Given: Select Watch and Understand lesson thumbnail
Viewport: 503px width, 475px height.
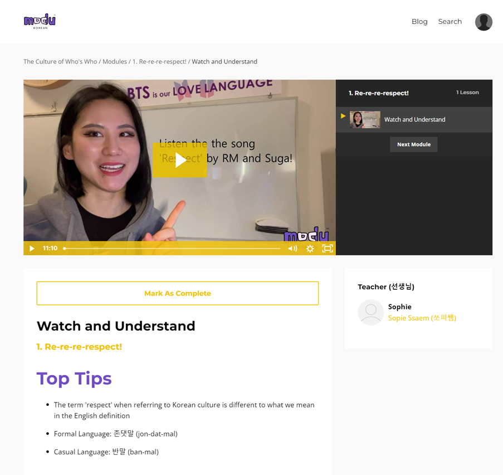Looking at the screenshot, I should coord(365,119).
